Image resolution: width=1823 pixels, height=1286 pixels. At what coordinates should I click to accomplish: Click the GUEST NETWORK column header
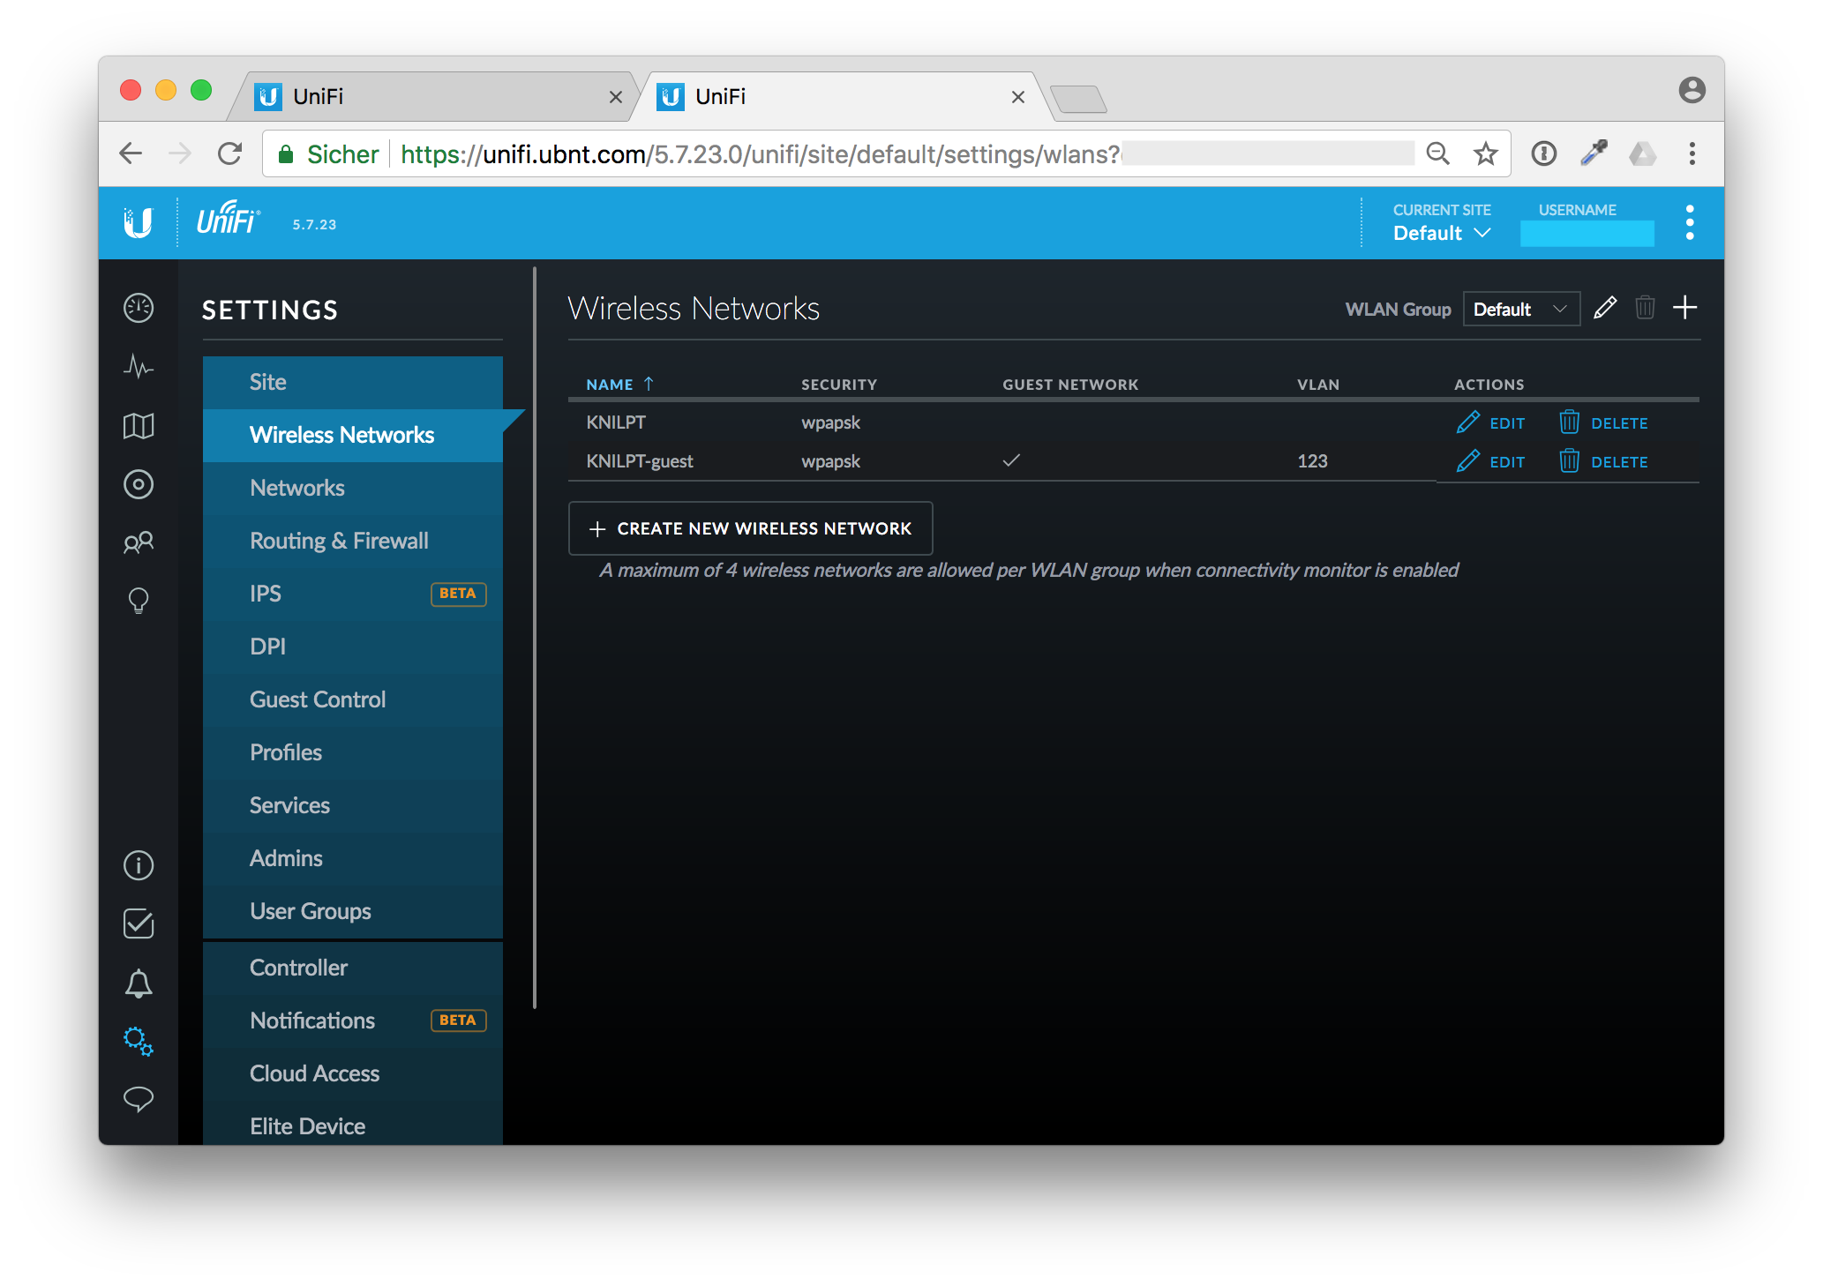(1070, 385)
